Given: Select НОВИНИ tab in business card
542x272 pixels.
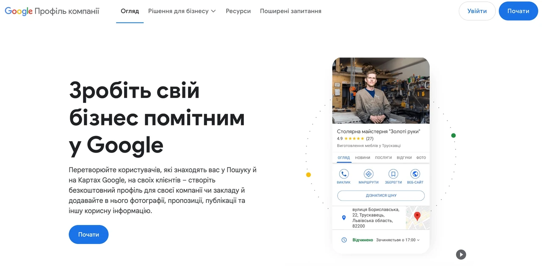Looking at the screenshot, I should tap(362, 158).
